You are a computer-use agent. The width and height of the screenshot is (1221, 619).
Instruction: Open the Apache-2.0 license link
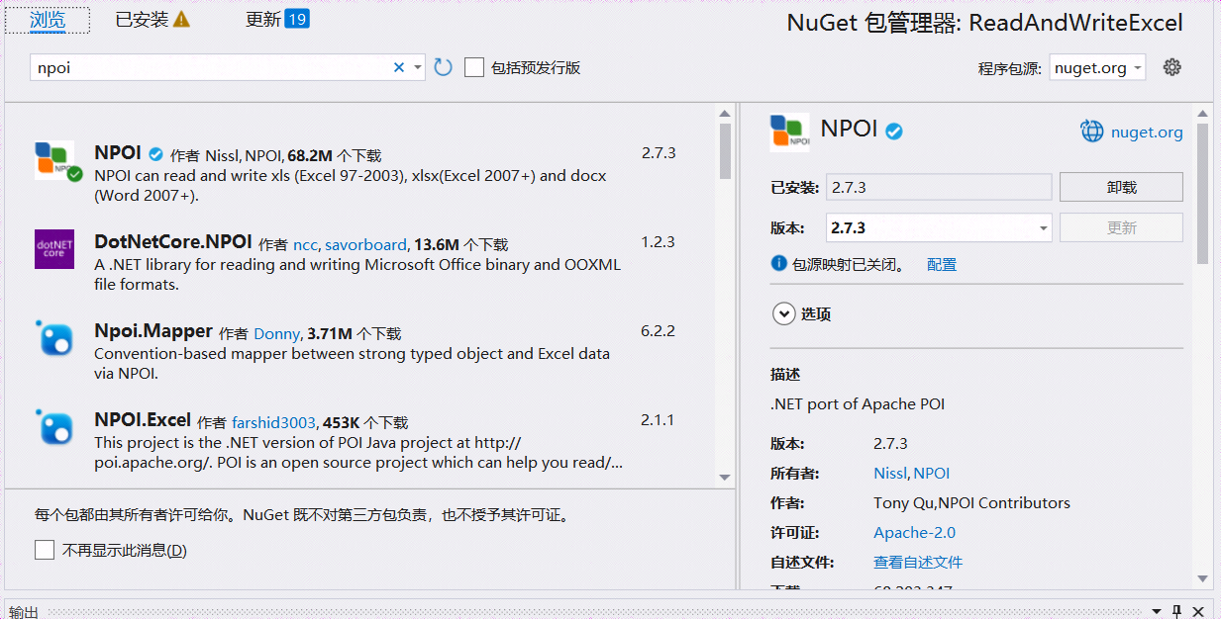(914, 532)
